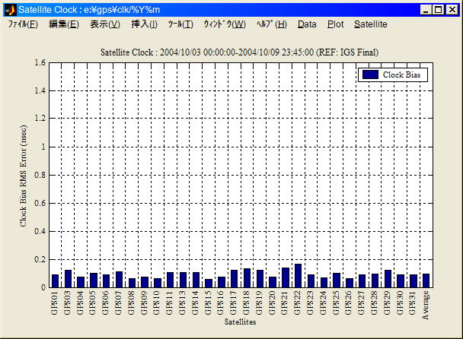Open the ファイル(F) menu
This screenshot has height=339, width=463.
coord(23,24)
